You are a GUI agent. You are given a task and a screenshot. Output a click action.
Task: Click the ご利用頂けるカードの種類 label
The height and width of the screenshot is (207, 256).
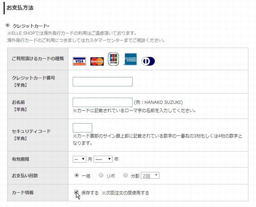tap(37, 58)
